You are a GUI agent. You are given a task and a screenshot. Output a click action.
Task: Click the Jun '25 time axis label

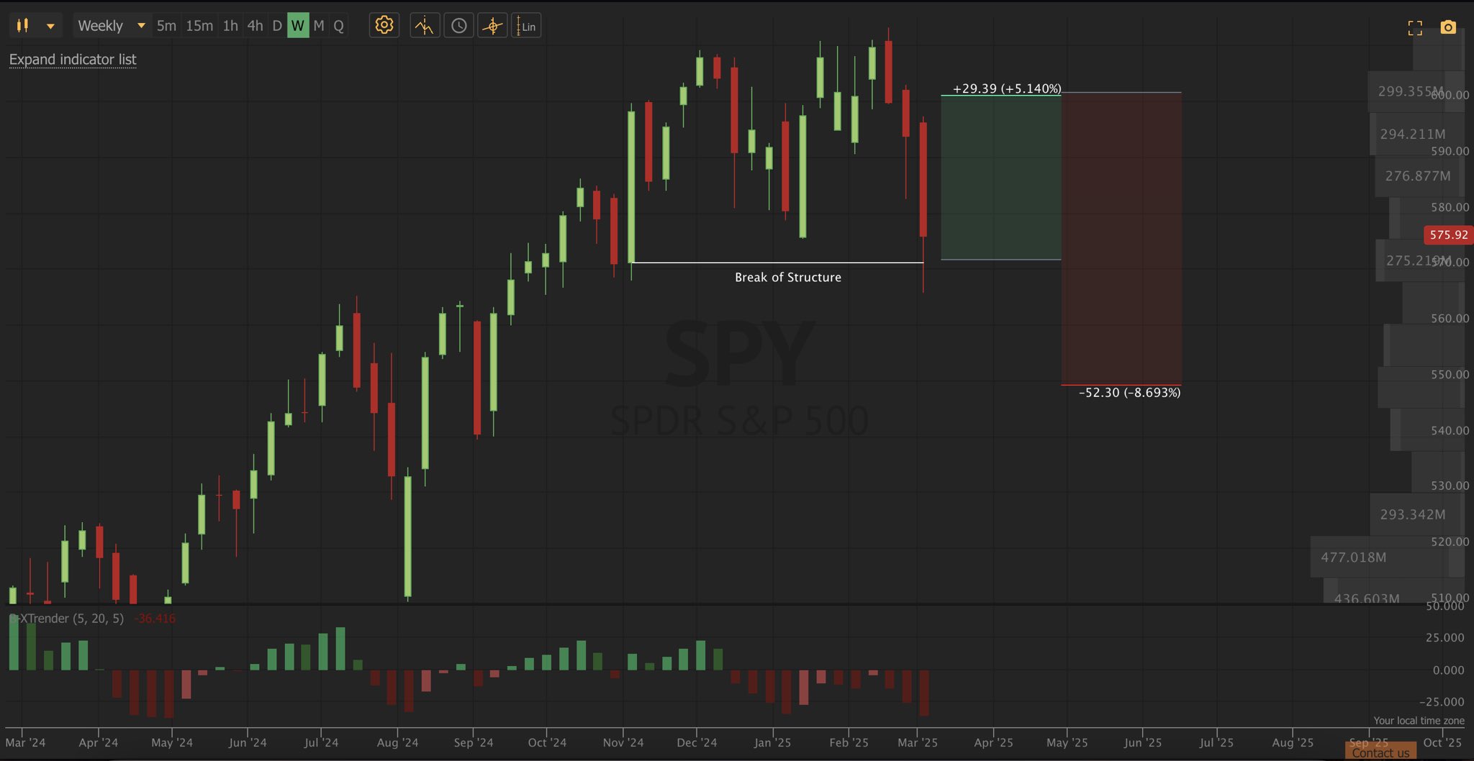1142,742
